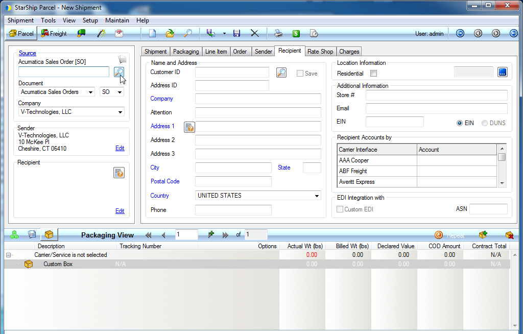Click the document-with-clock toolbar icon
The image size is (523, 334).
click(x=314, y=33)
